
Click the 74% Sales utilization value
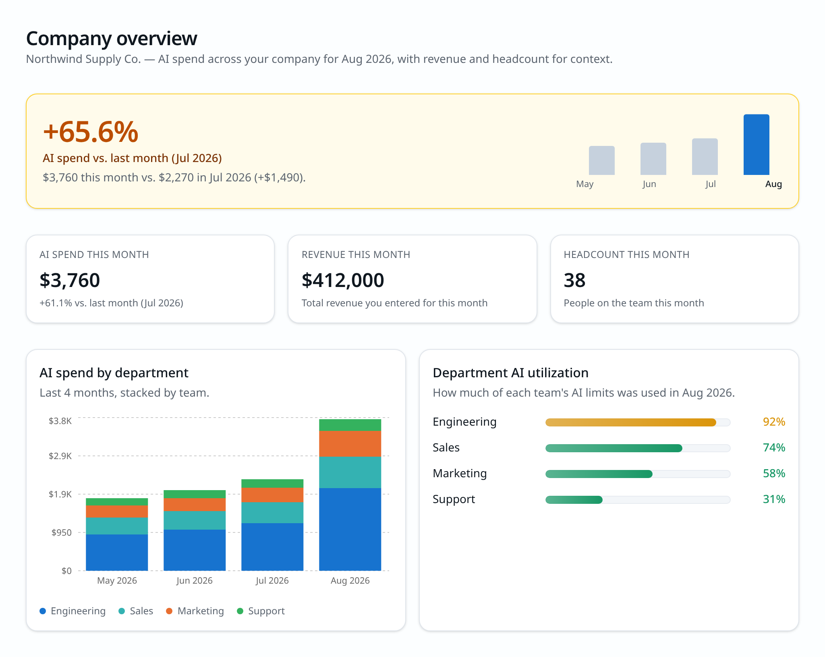(x=774, y=448)
